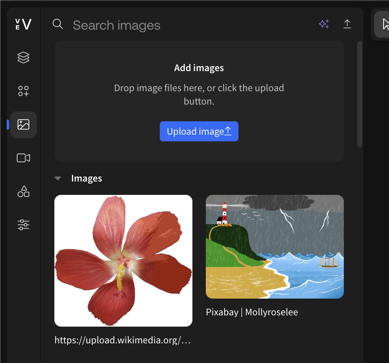Open the settings sliders icon in the sidebar
The width and height of the screenshot is (389, 363).
[23, 225]
